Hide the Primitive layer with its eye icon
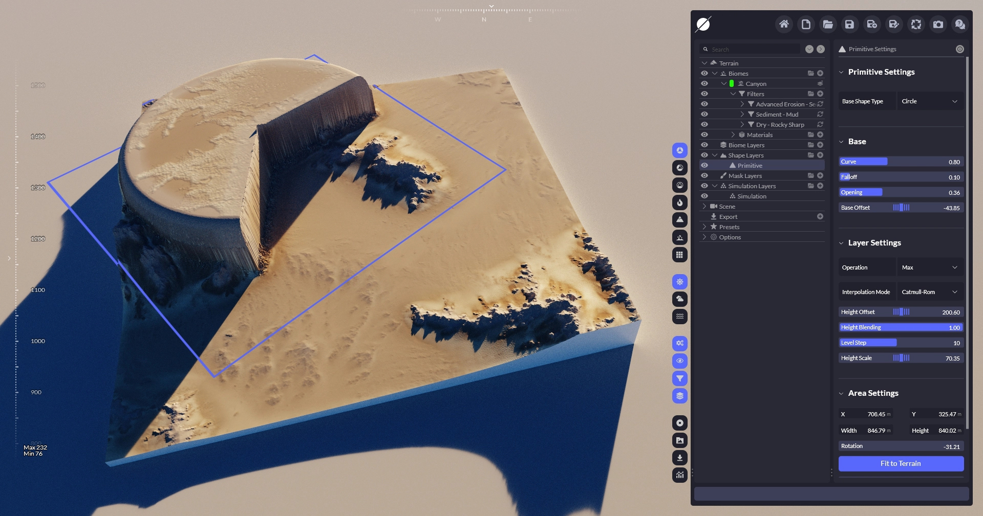 704,166
